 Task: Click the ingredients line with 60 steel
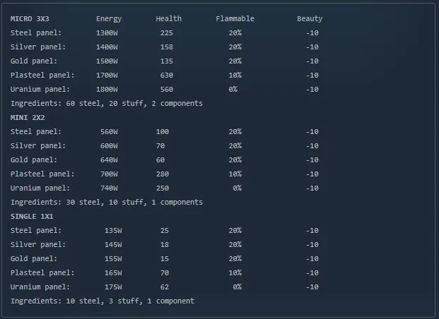[107, 103]
